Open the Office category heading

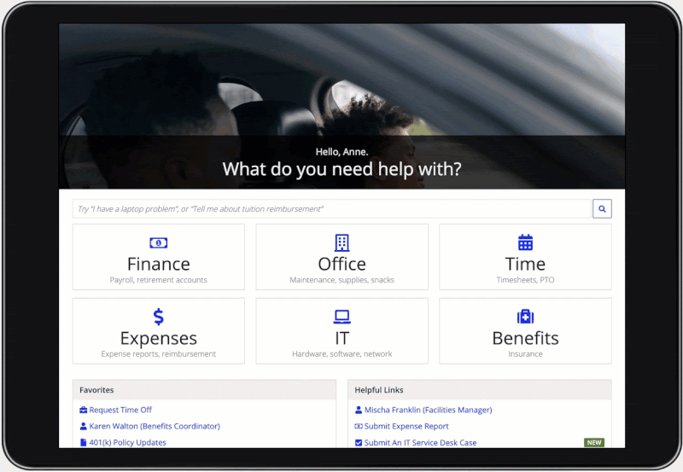[342, 264]
